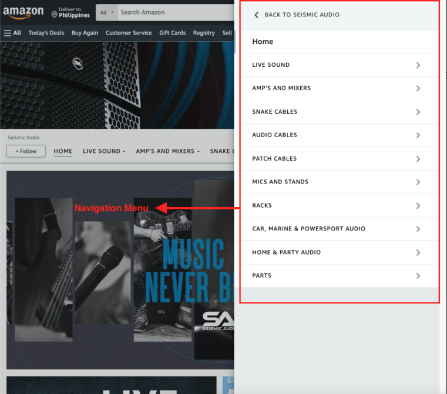Expand AMP'S AND MIXERS chevron

[418, 89]
